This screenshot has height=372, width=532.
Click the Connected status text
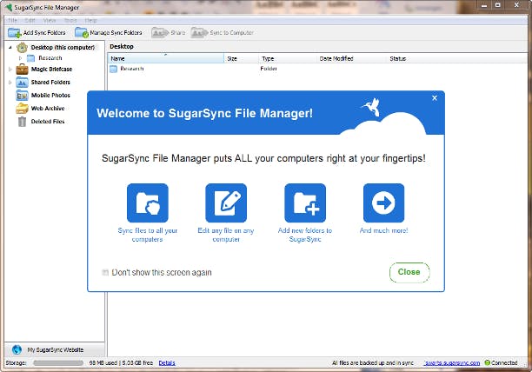coord(504,362)
